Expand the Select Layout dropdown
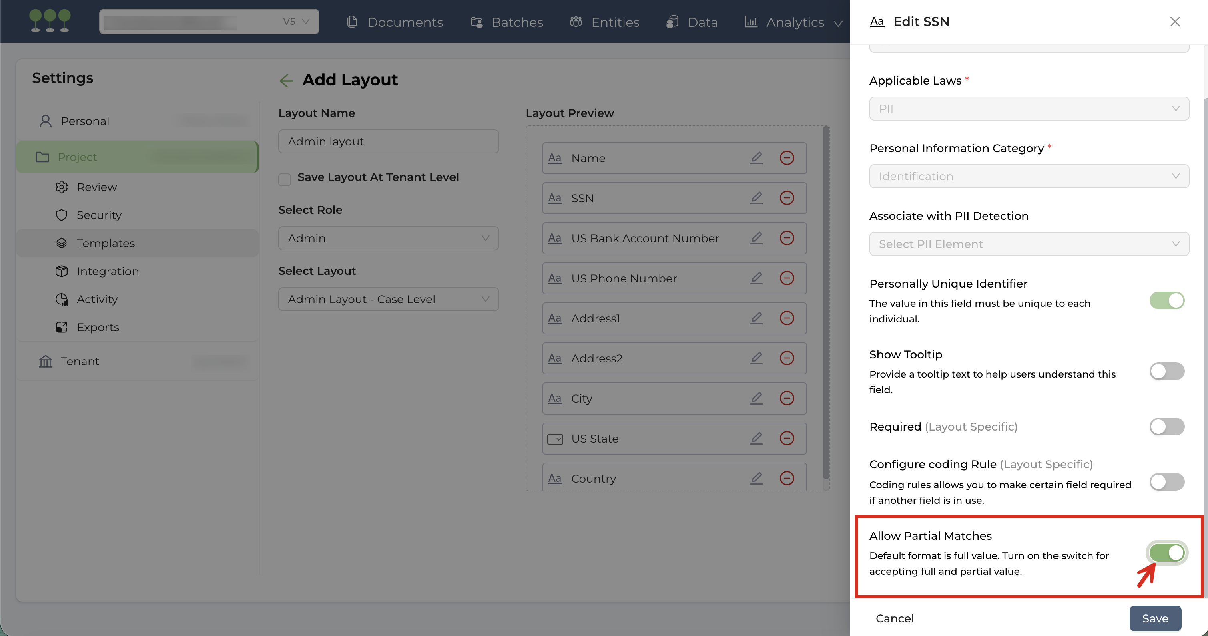The height and width of the screenshot is (636, 1208). point(388,300)
